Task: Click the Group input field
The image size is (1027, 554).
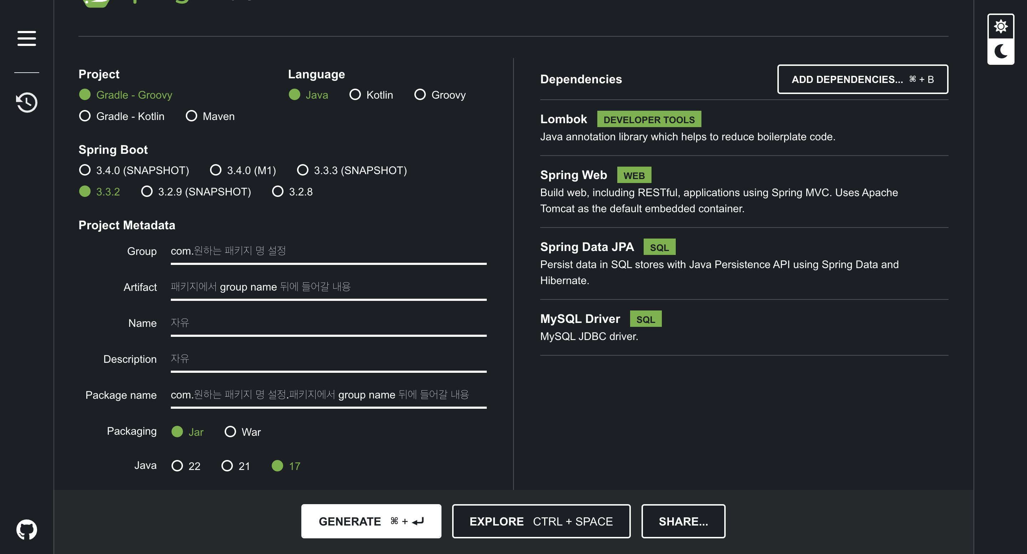Action: (x=328, y=251)
